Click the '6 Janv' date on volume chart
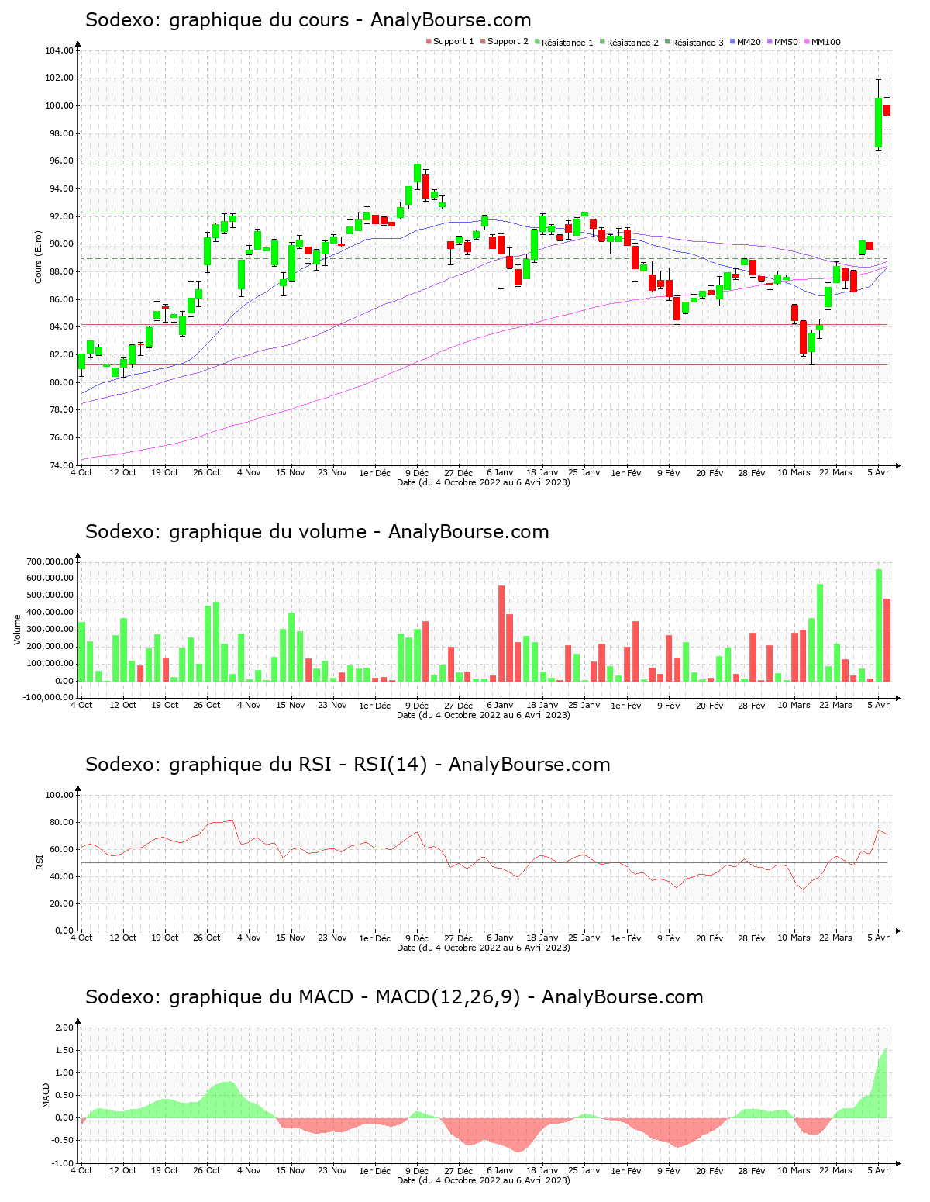Image resolution: width=930 pixels, height=1202 pixels. click(501, 705)
